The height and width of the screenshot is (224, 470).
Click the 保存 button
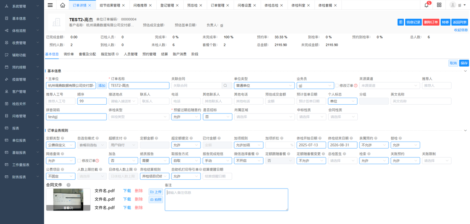(464, 63)
